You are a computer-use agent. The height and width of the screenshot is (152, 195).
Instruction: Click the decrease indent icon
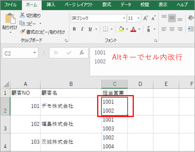pyautogui.click(x=191, y=29)
